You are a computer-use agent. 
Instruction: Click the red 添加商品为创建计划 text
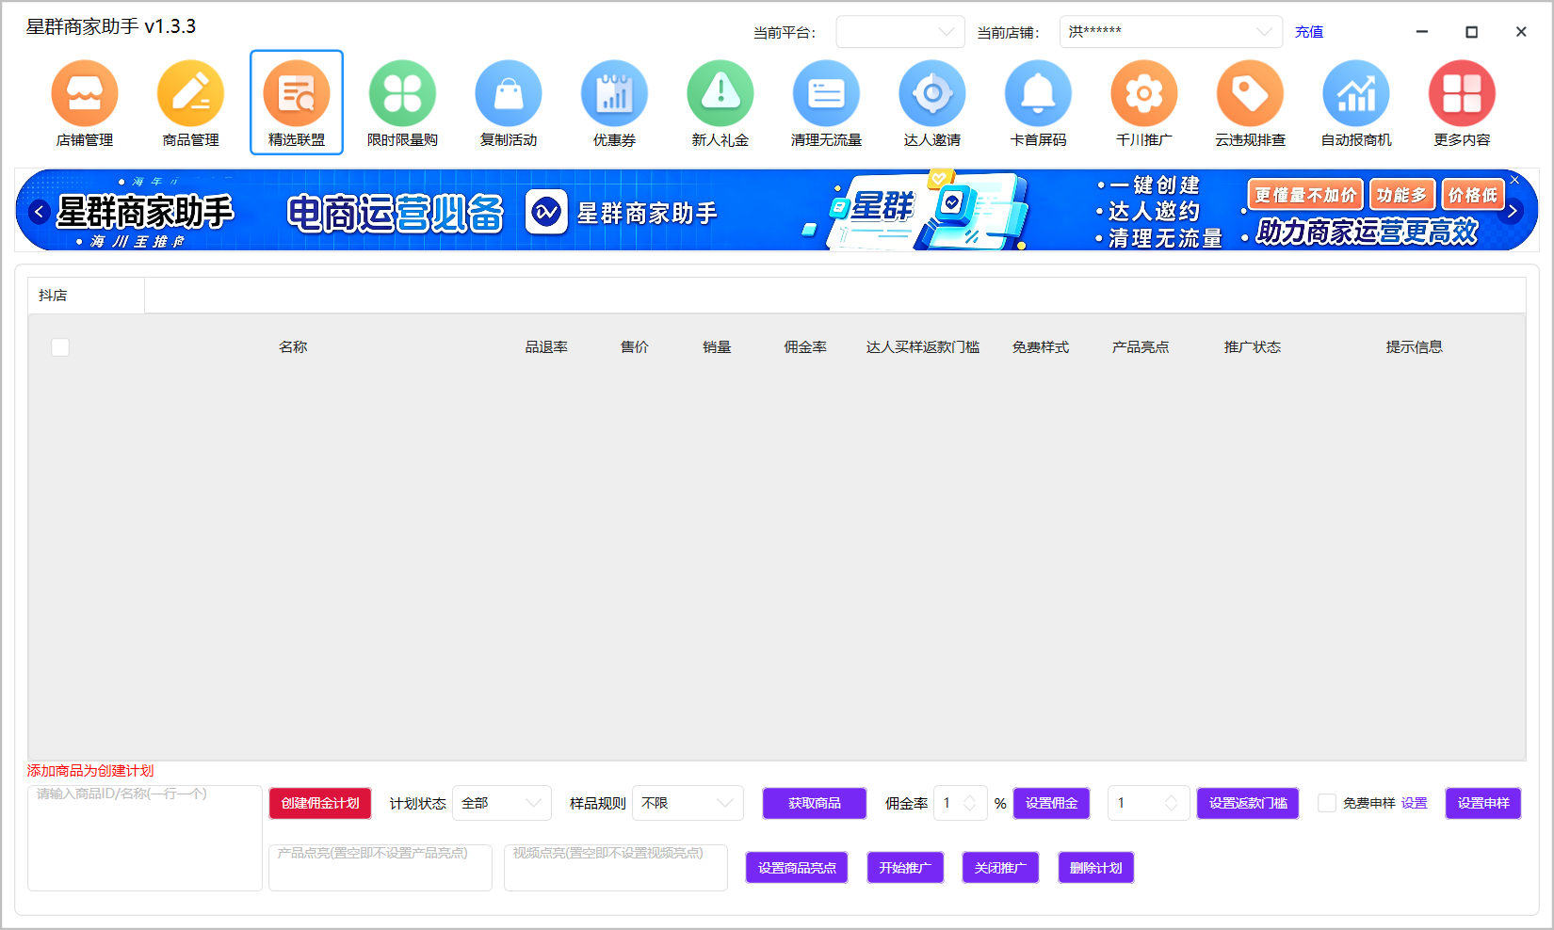90,771
